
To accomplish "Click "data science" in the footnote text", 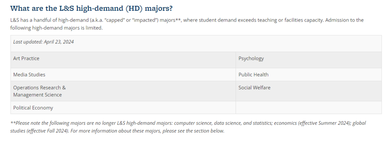I will click(x=226, y=123).
